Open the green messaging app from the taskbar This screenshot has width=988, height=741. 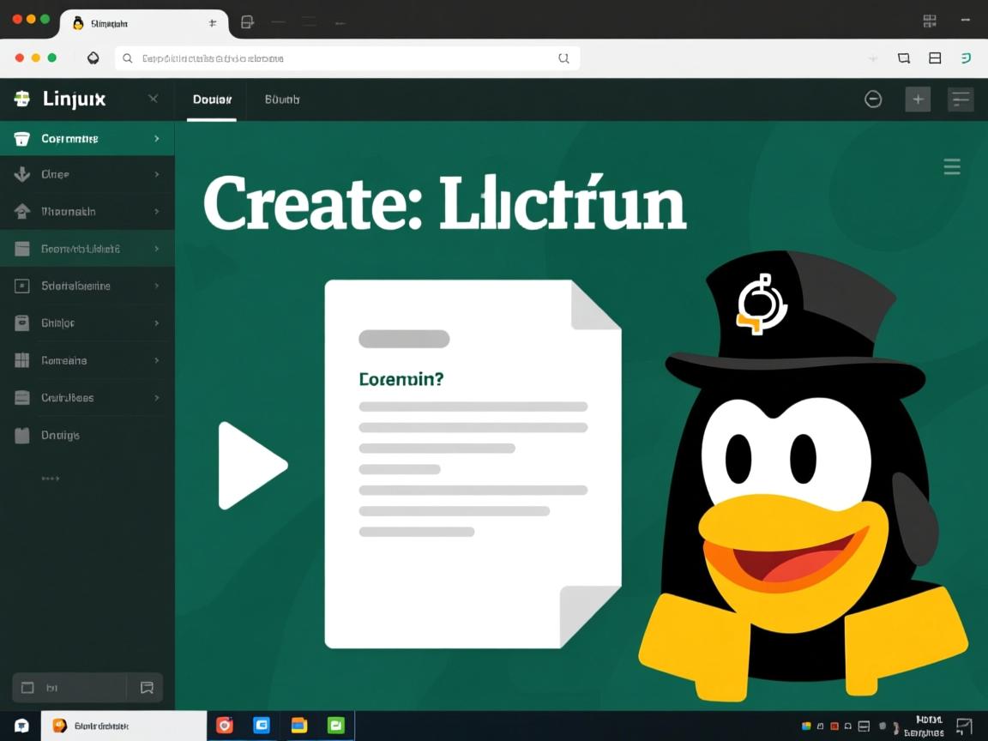coord(336,725)
